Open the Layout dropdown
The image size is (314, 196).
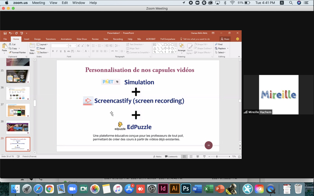(42, 44)
